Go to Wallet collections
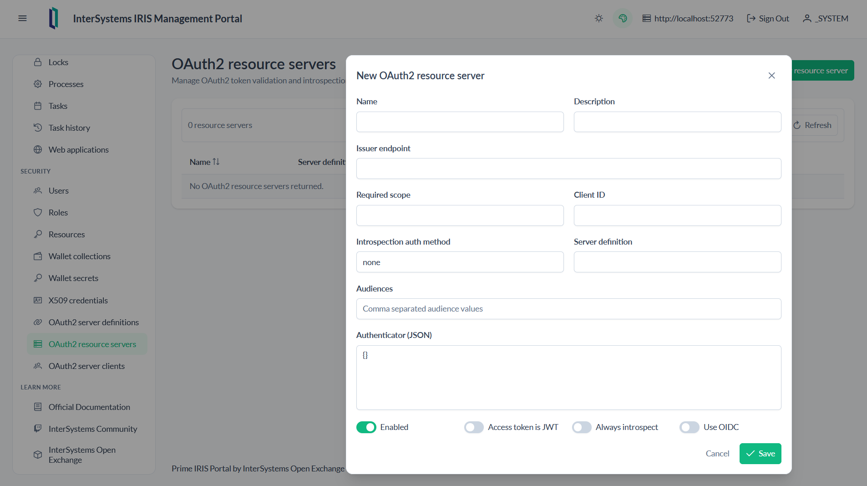867x486 pixels. click(x=87, y=256)
